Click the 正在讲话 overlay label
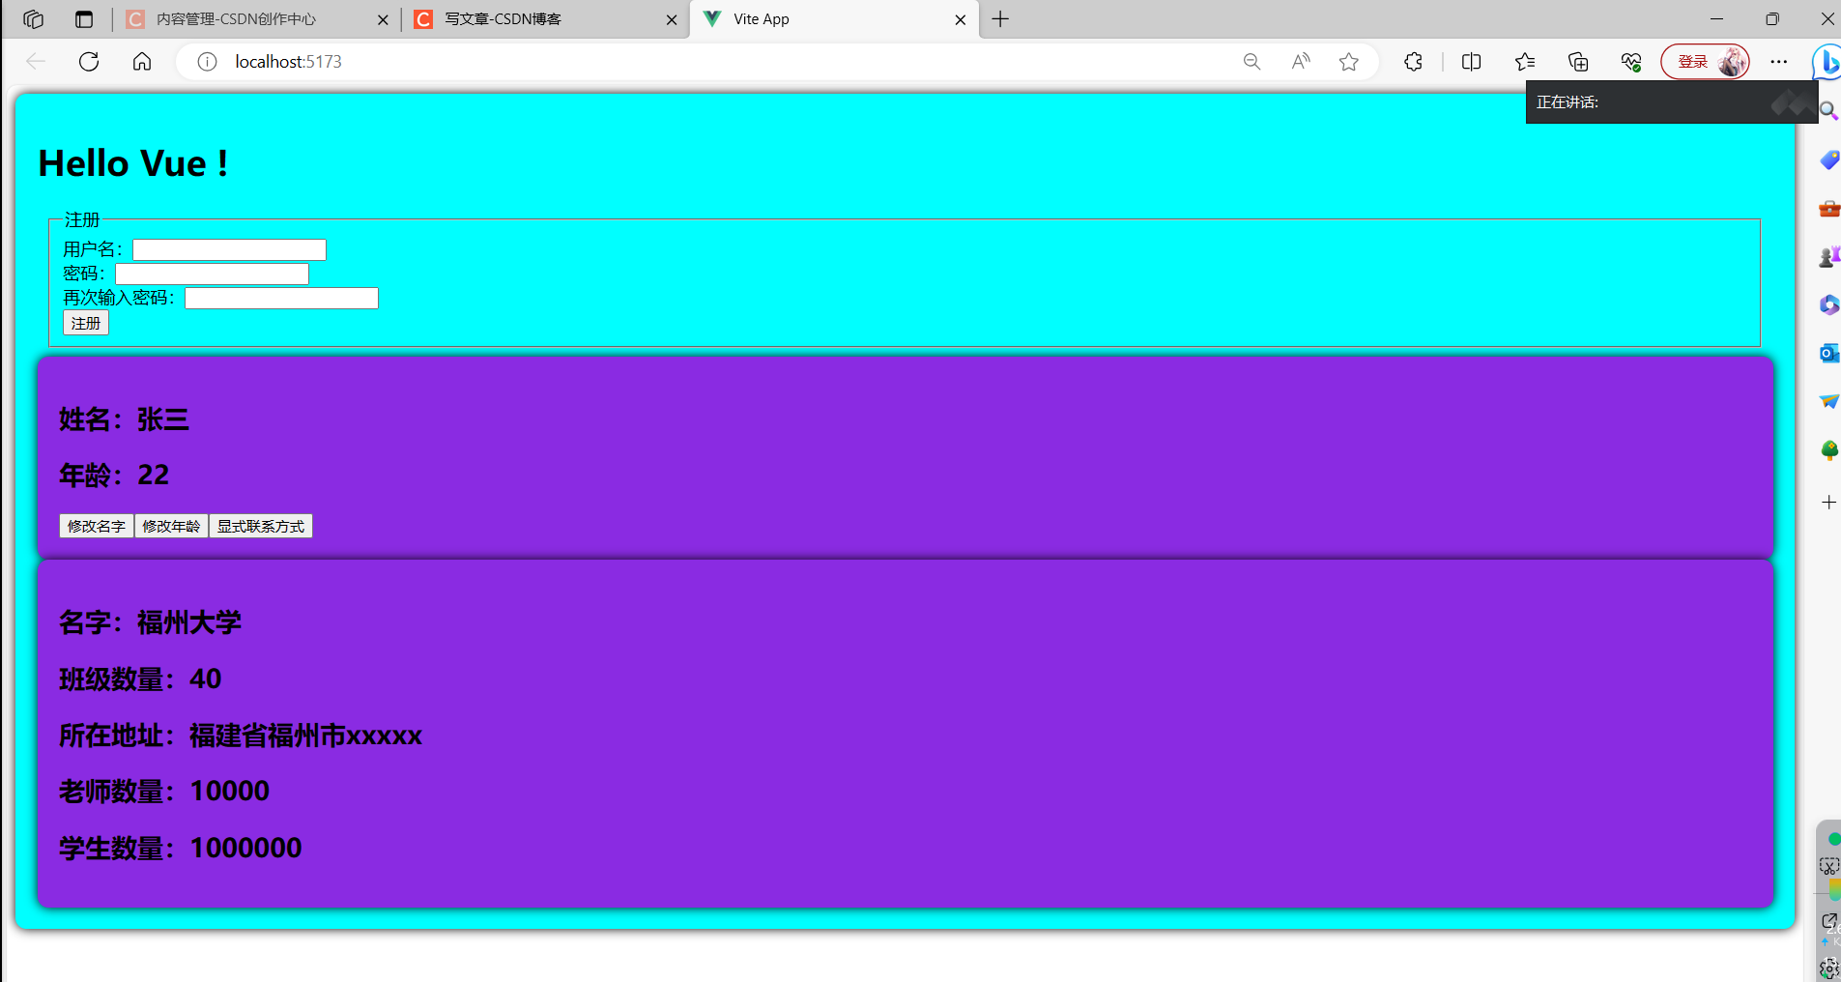Viewport: 1841px width, 982px height. click(1568, 102)
